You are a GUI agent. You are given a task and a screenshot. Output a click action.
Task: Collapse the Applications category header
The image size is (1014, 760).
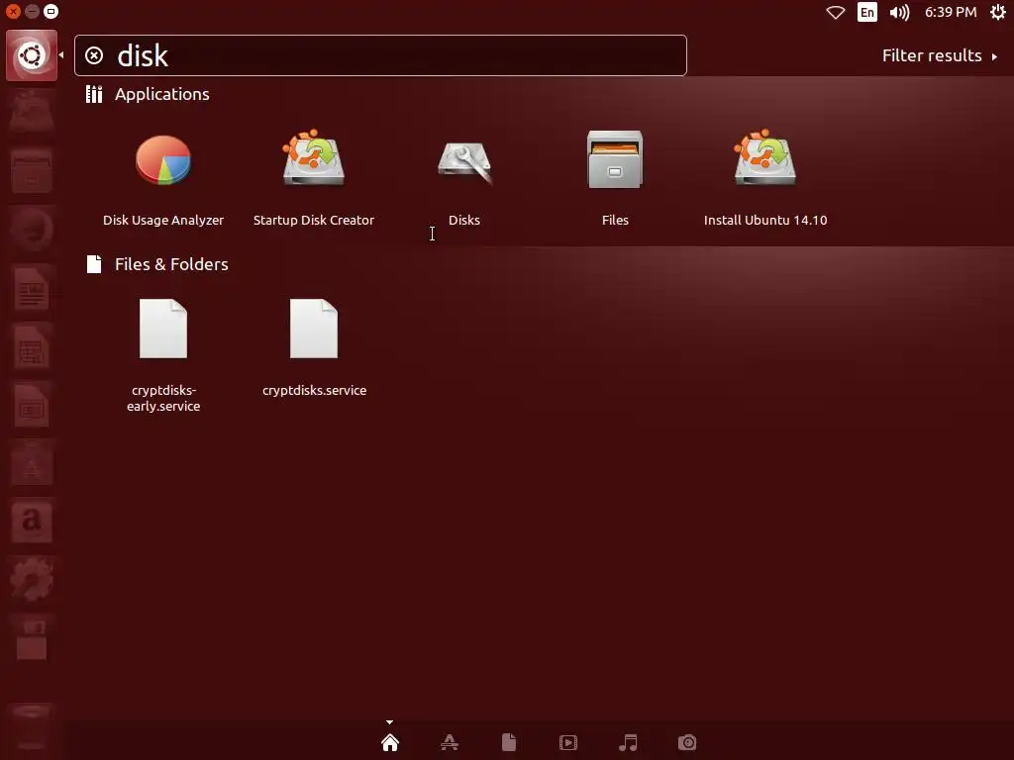point(149,94)
